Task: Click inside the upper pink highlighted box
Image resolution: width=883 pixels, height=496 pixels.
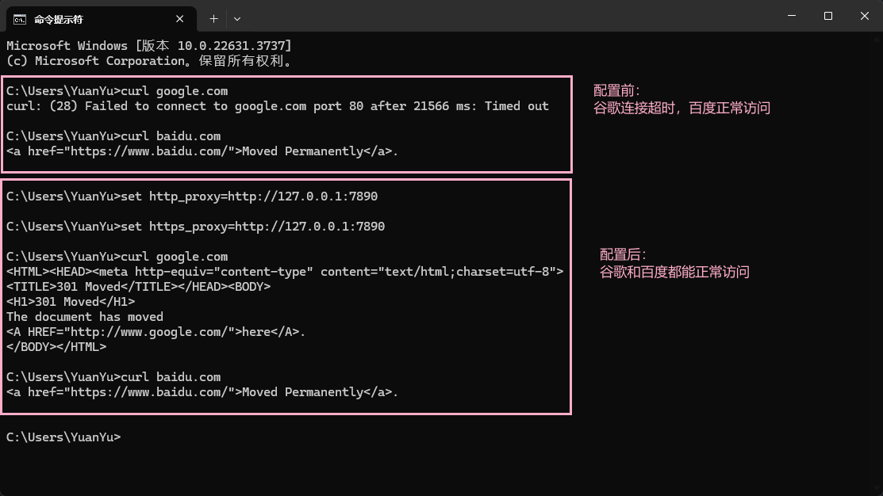Action: [286, 124]
